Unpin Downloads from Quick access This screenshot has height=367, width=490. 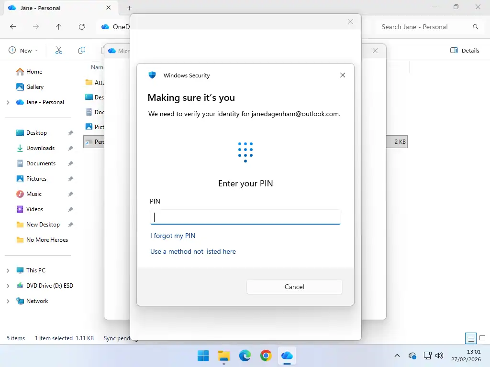pyautogui.click(x=70, y=148)
